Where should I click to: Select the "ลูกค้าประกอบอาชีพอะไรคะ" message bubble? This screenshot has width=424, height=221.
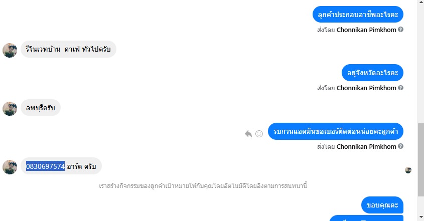[x=358, y=15]
